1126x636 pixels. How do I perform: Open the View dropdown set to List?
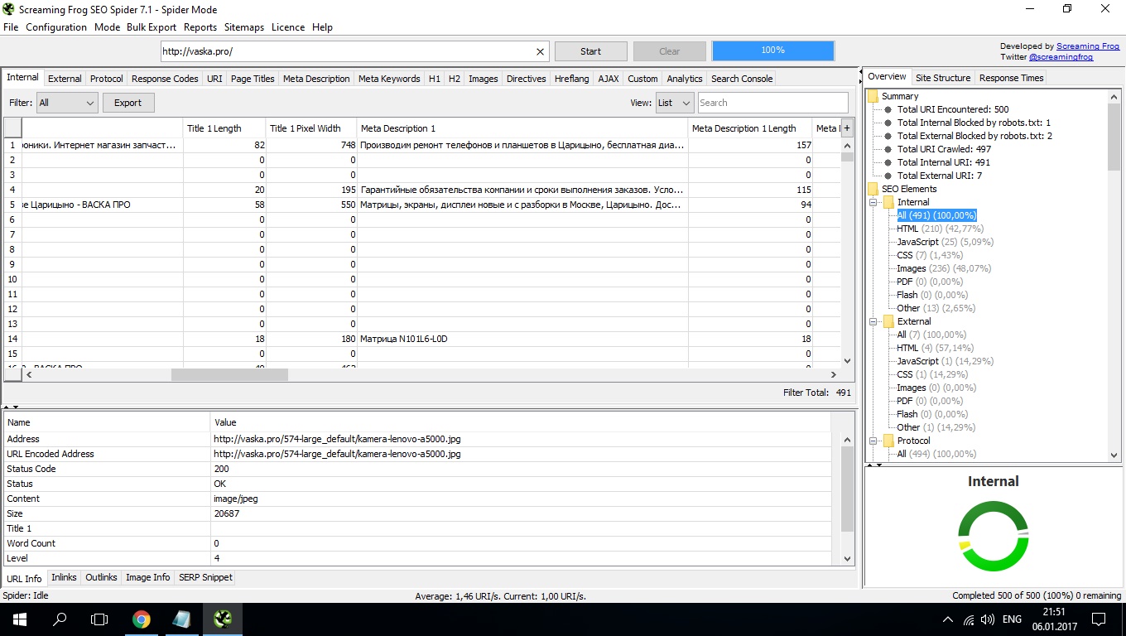674,103
